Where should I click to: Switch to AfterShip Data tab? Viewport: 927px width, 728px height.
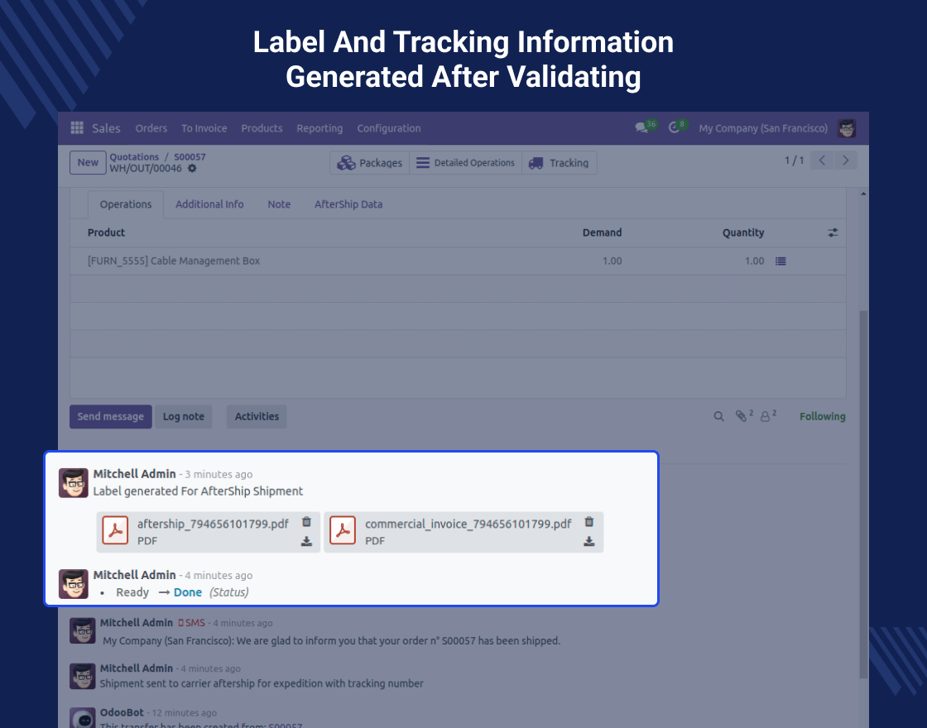[x=348, y=204]
